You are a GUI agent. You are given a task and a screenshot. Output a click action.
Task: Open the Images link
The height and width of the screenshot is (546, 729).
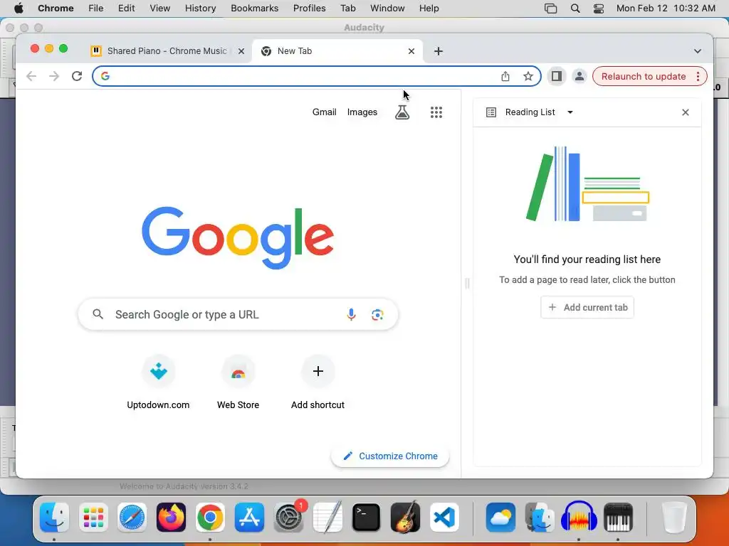(362, 112)
